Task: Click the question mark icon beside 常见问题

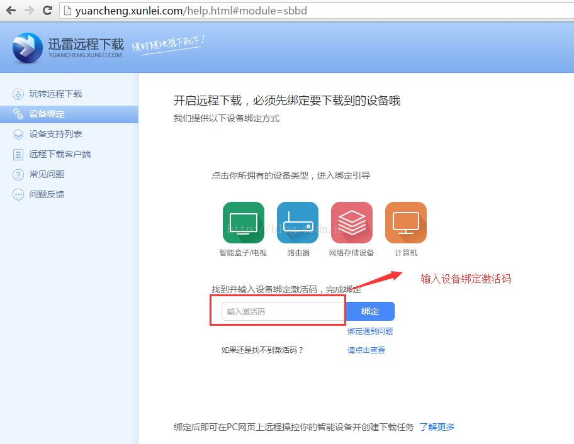Action: coord(18,174)
